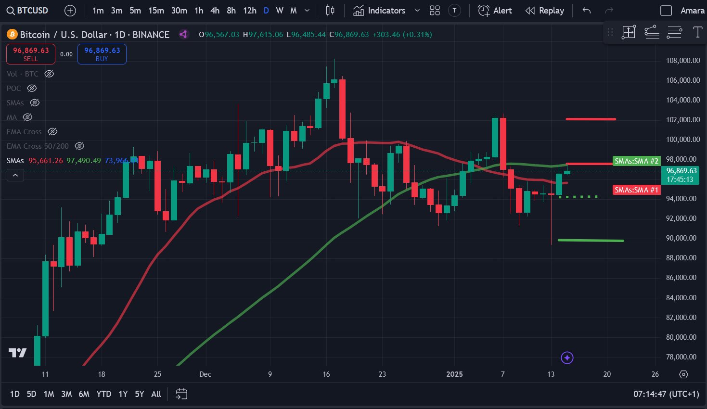Expand more timeframes dropdown chevron
The image size is (707, 409).
click(307, 11)
